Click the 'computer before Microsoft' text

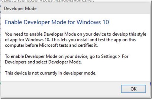point(32,45)
